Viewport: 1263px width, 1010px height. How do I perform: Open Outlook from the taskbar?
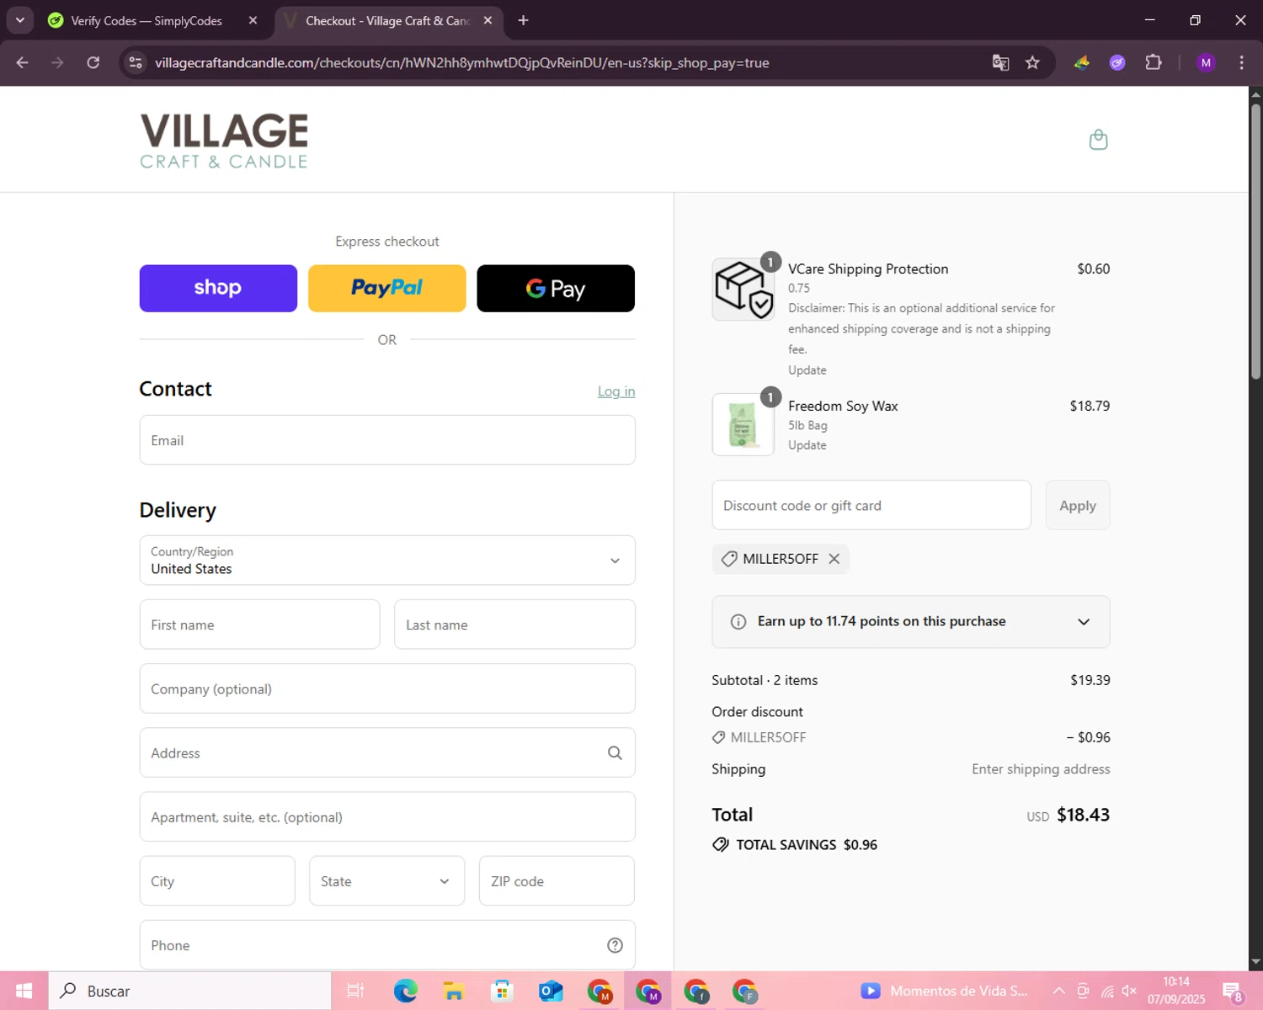click(551, 991)
